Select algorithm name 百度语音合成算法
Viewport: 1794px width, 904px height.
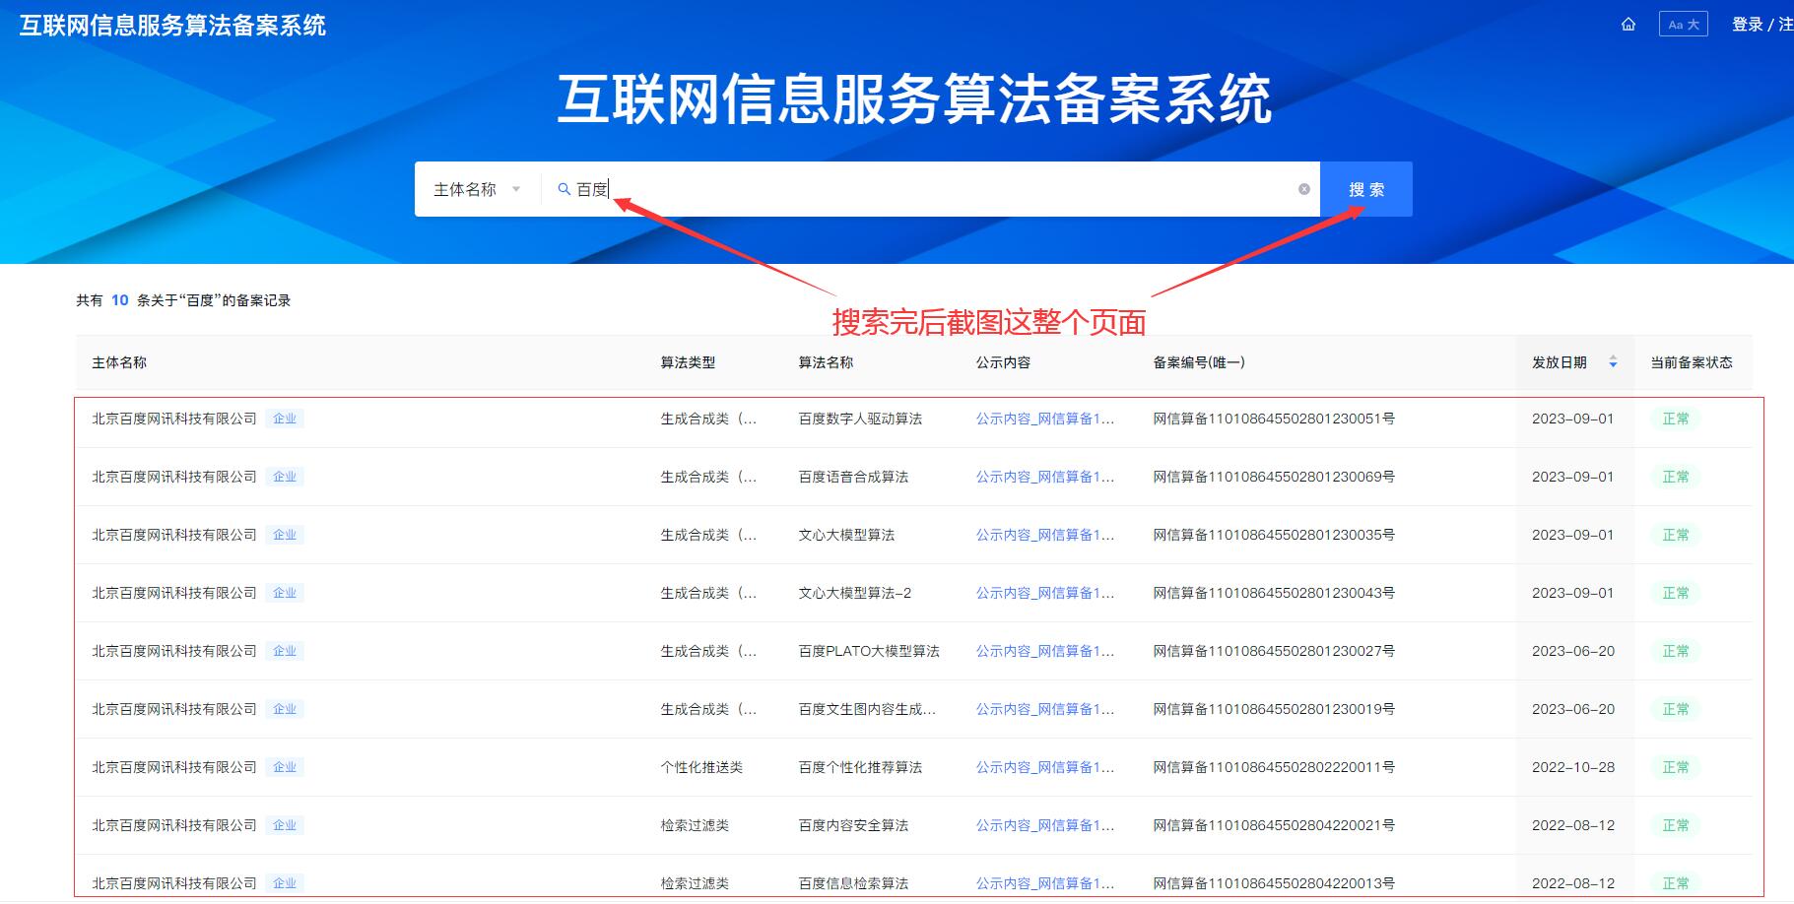(x=853, y=477)
